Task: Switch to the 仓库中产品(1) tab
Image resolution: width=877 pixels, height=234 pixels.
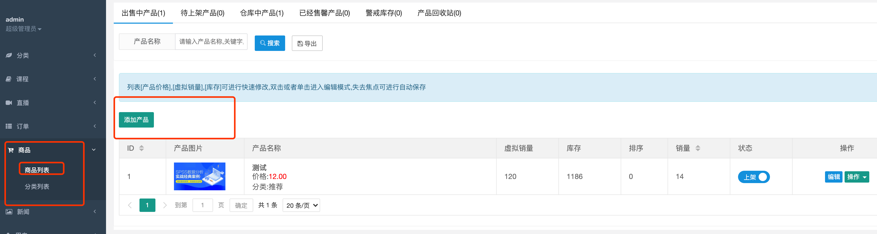Action: click(x=262, y=13)
